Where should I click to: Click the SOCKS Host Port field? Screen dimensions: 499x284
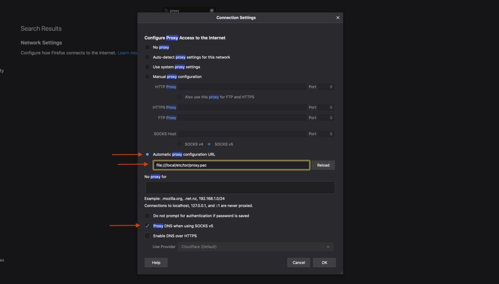[x=326, y=134]
